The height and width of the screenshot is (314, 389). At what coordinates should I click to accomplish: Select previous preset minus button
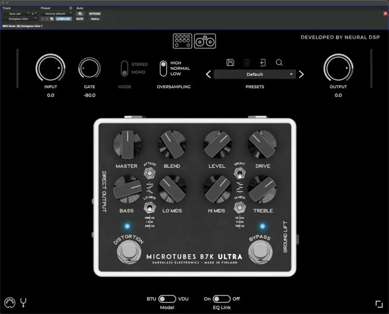coord(43,19)
